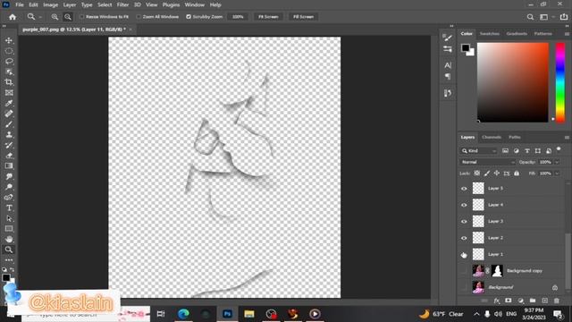Select the Hand tool
The height and width of the screenshot is (322, 572).
click(9, 239)
